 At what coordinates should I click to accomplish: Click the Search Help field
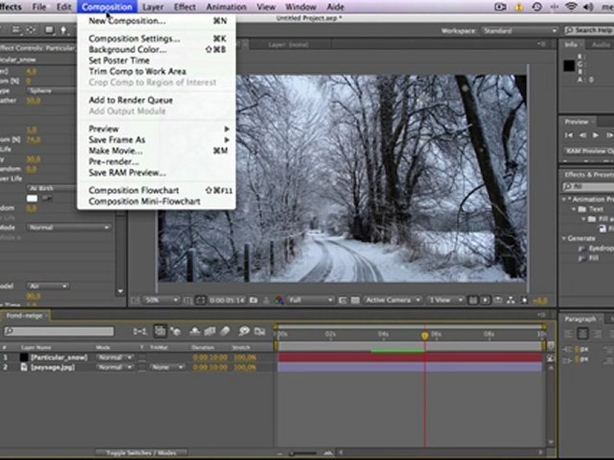(588, 30)
